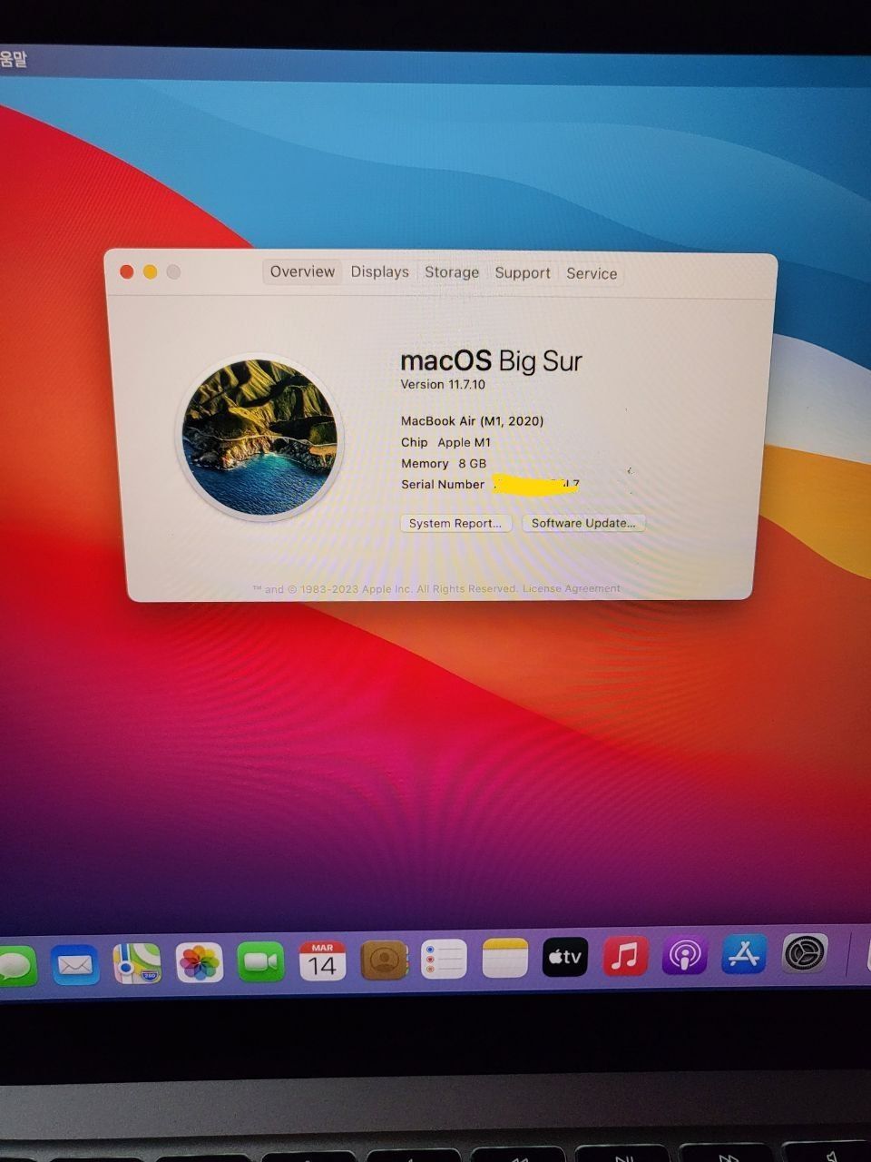Click the Big Sur landscape image
871x1162 pixels.
(260, 438)
